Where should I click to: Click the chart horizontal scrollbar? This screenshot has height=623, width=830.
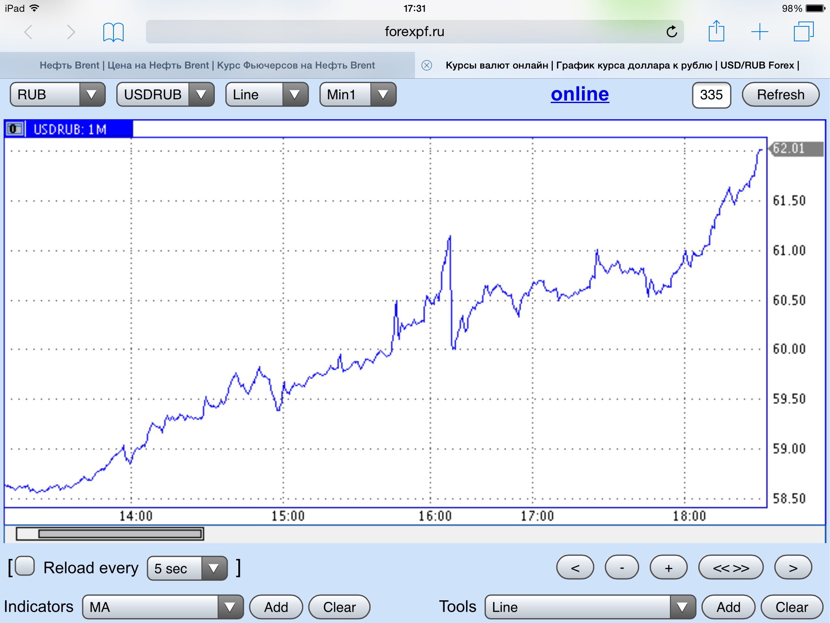tap(120, 534)
